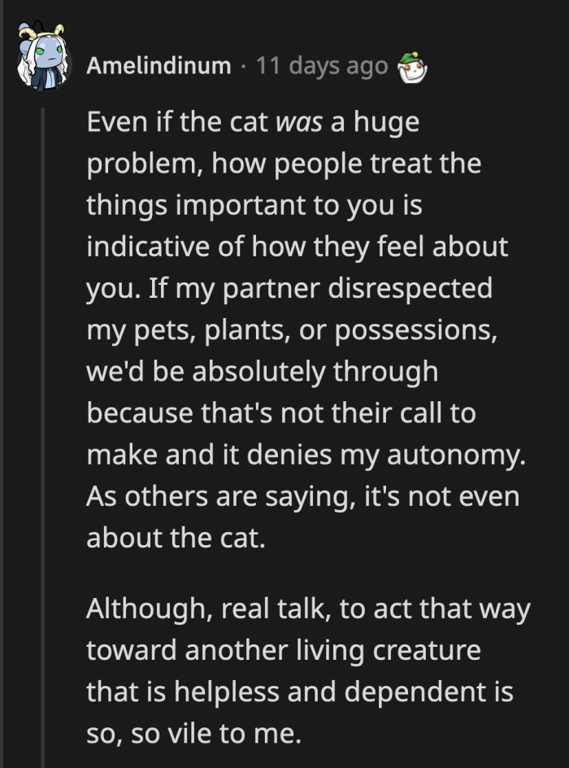Click the italicized word "was"

coord(300,123)
